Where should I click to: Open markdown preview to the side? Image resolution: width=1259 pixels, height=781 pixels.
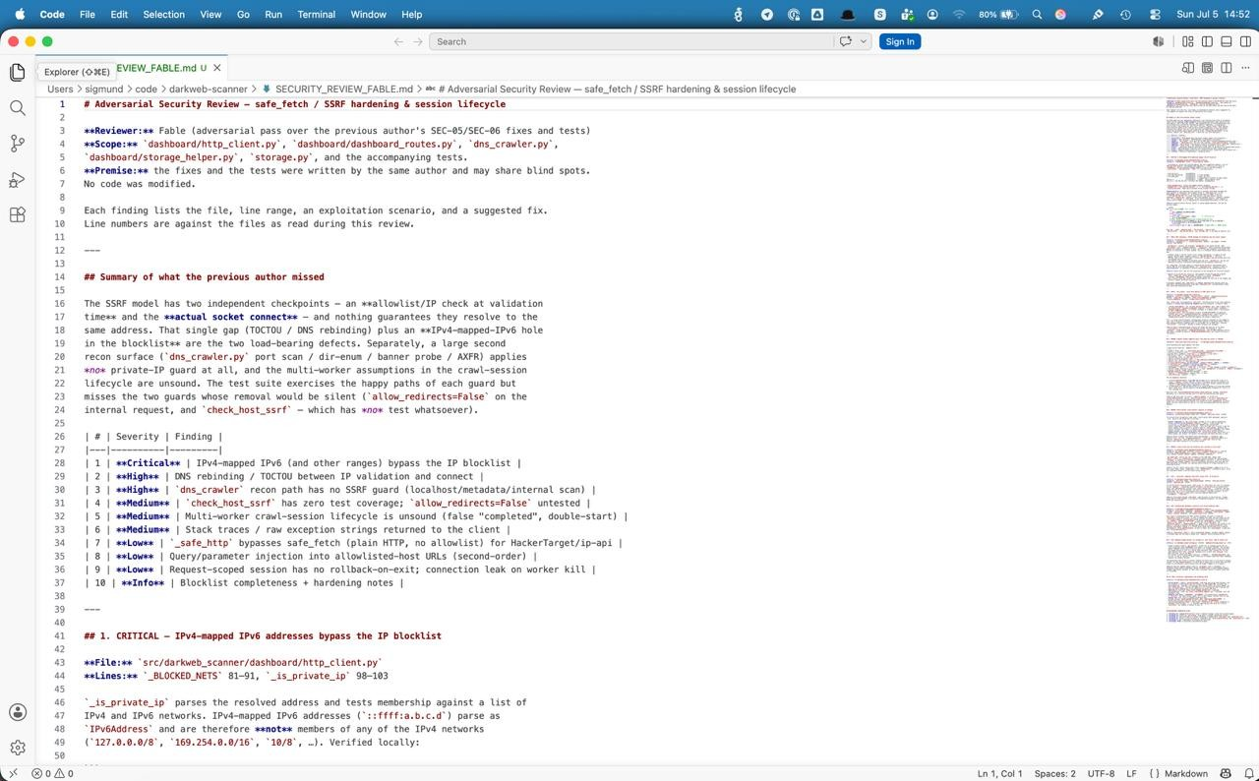[x=1188, y=68]
